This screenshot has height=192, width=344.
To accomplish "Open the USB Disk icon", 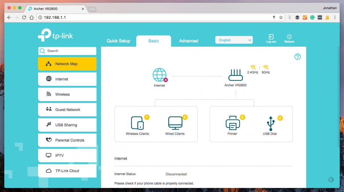I will click(x=270, y=123).
